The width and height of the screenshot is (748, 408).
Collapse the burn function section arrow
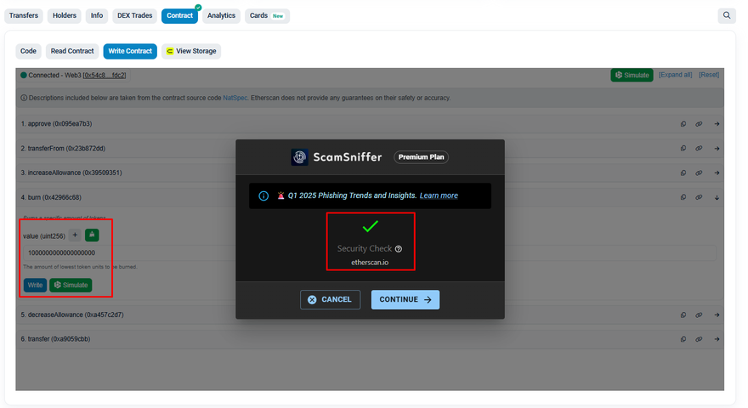click(717, 197)
